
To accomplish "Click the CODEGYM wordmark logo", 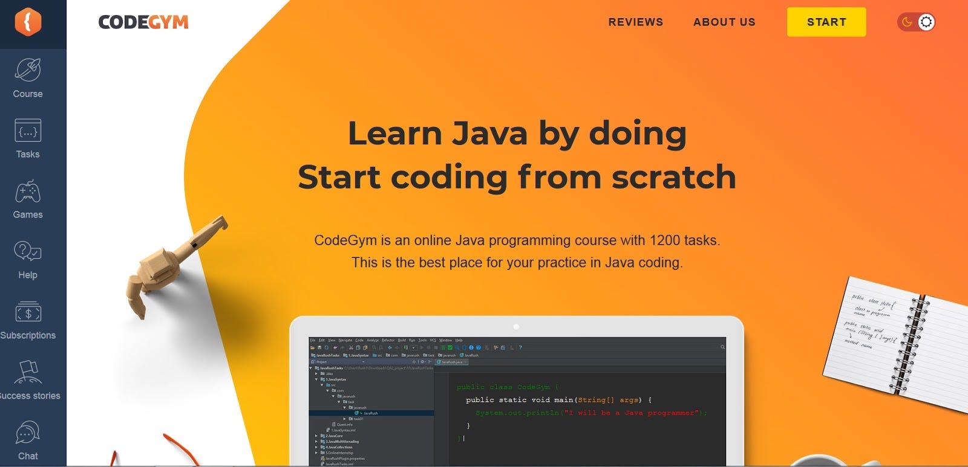I will [143, 22].
